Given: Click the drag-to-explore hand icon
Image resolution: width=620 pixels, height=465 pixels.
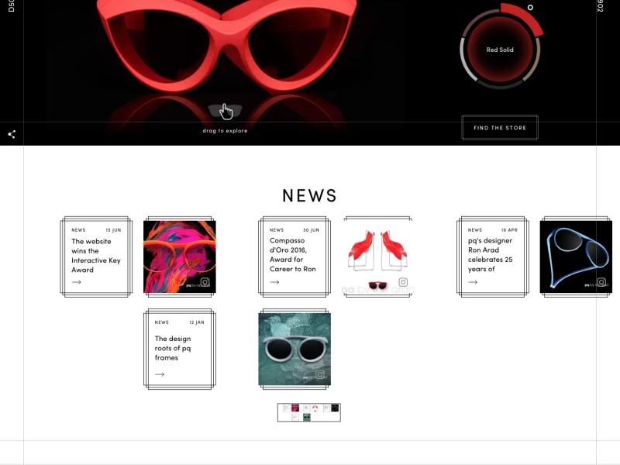Looking at the screenshot, I should [226, 111].
